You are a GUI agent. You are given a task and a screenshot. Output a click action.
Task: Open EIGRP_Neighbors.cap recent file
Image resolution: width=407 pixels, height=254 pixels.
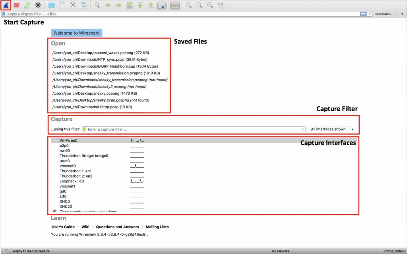[x=105, y=66]
